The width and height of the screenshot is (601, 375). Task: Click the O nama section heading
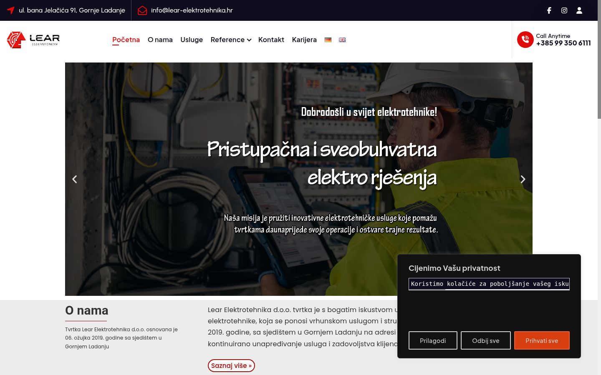87,310
